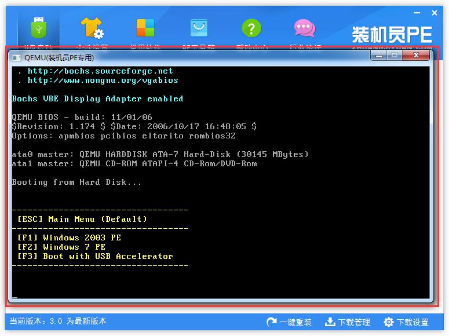Click the 装机员PE logo
This screenshot has width=449, height=336.
392,34
